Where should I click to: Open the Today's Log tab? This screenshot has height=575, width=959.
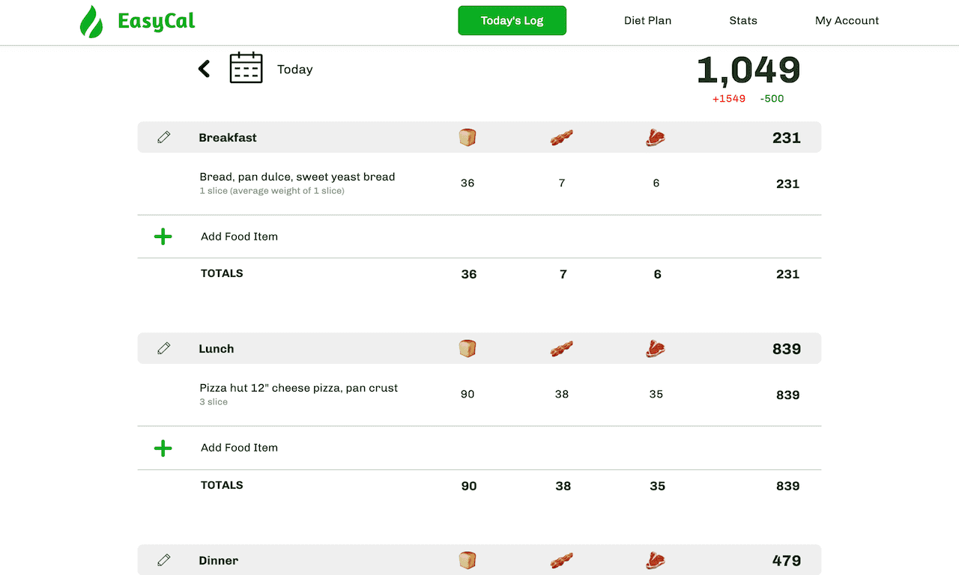tap(512, 20)
